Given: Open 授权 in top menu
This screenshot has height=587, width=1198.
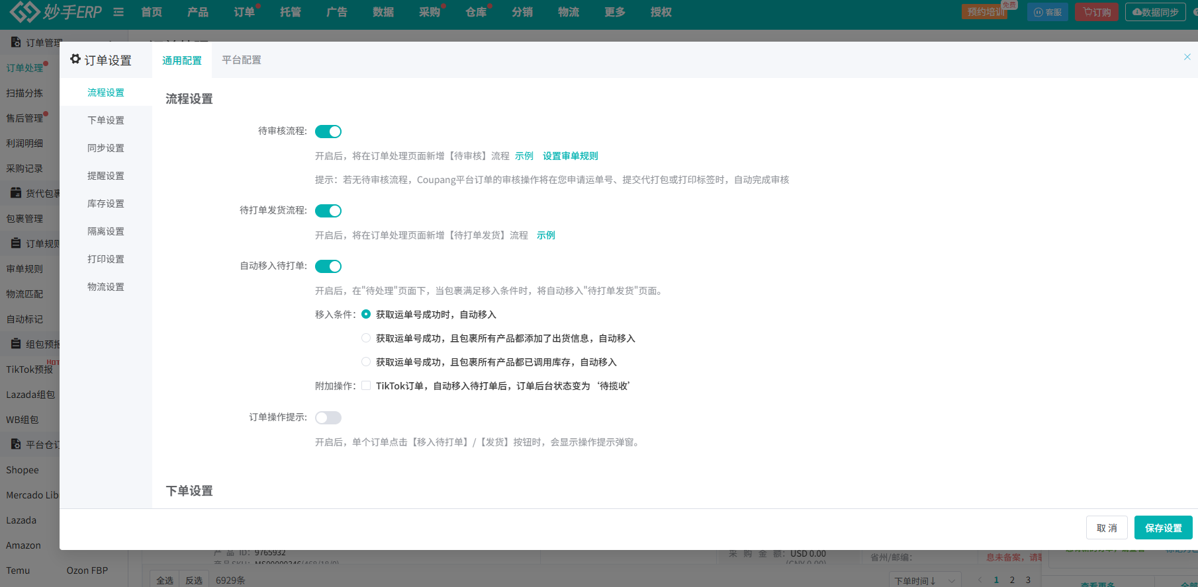Looking at the screenshot, I should [x=661, y=12].
